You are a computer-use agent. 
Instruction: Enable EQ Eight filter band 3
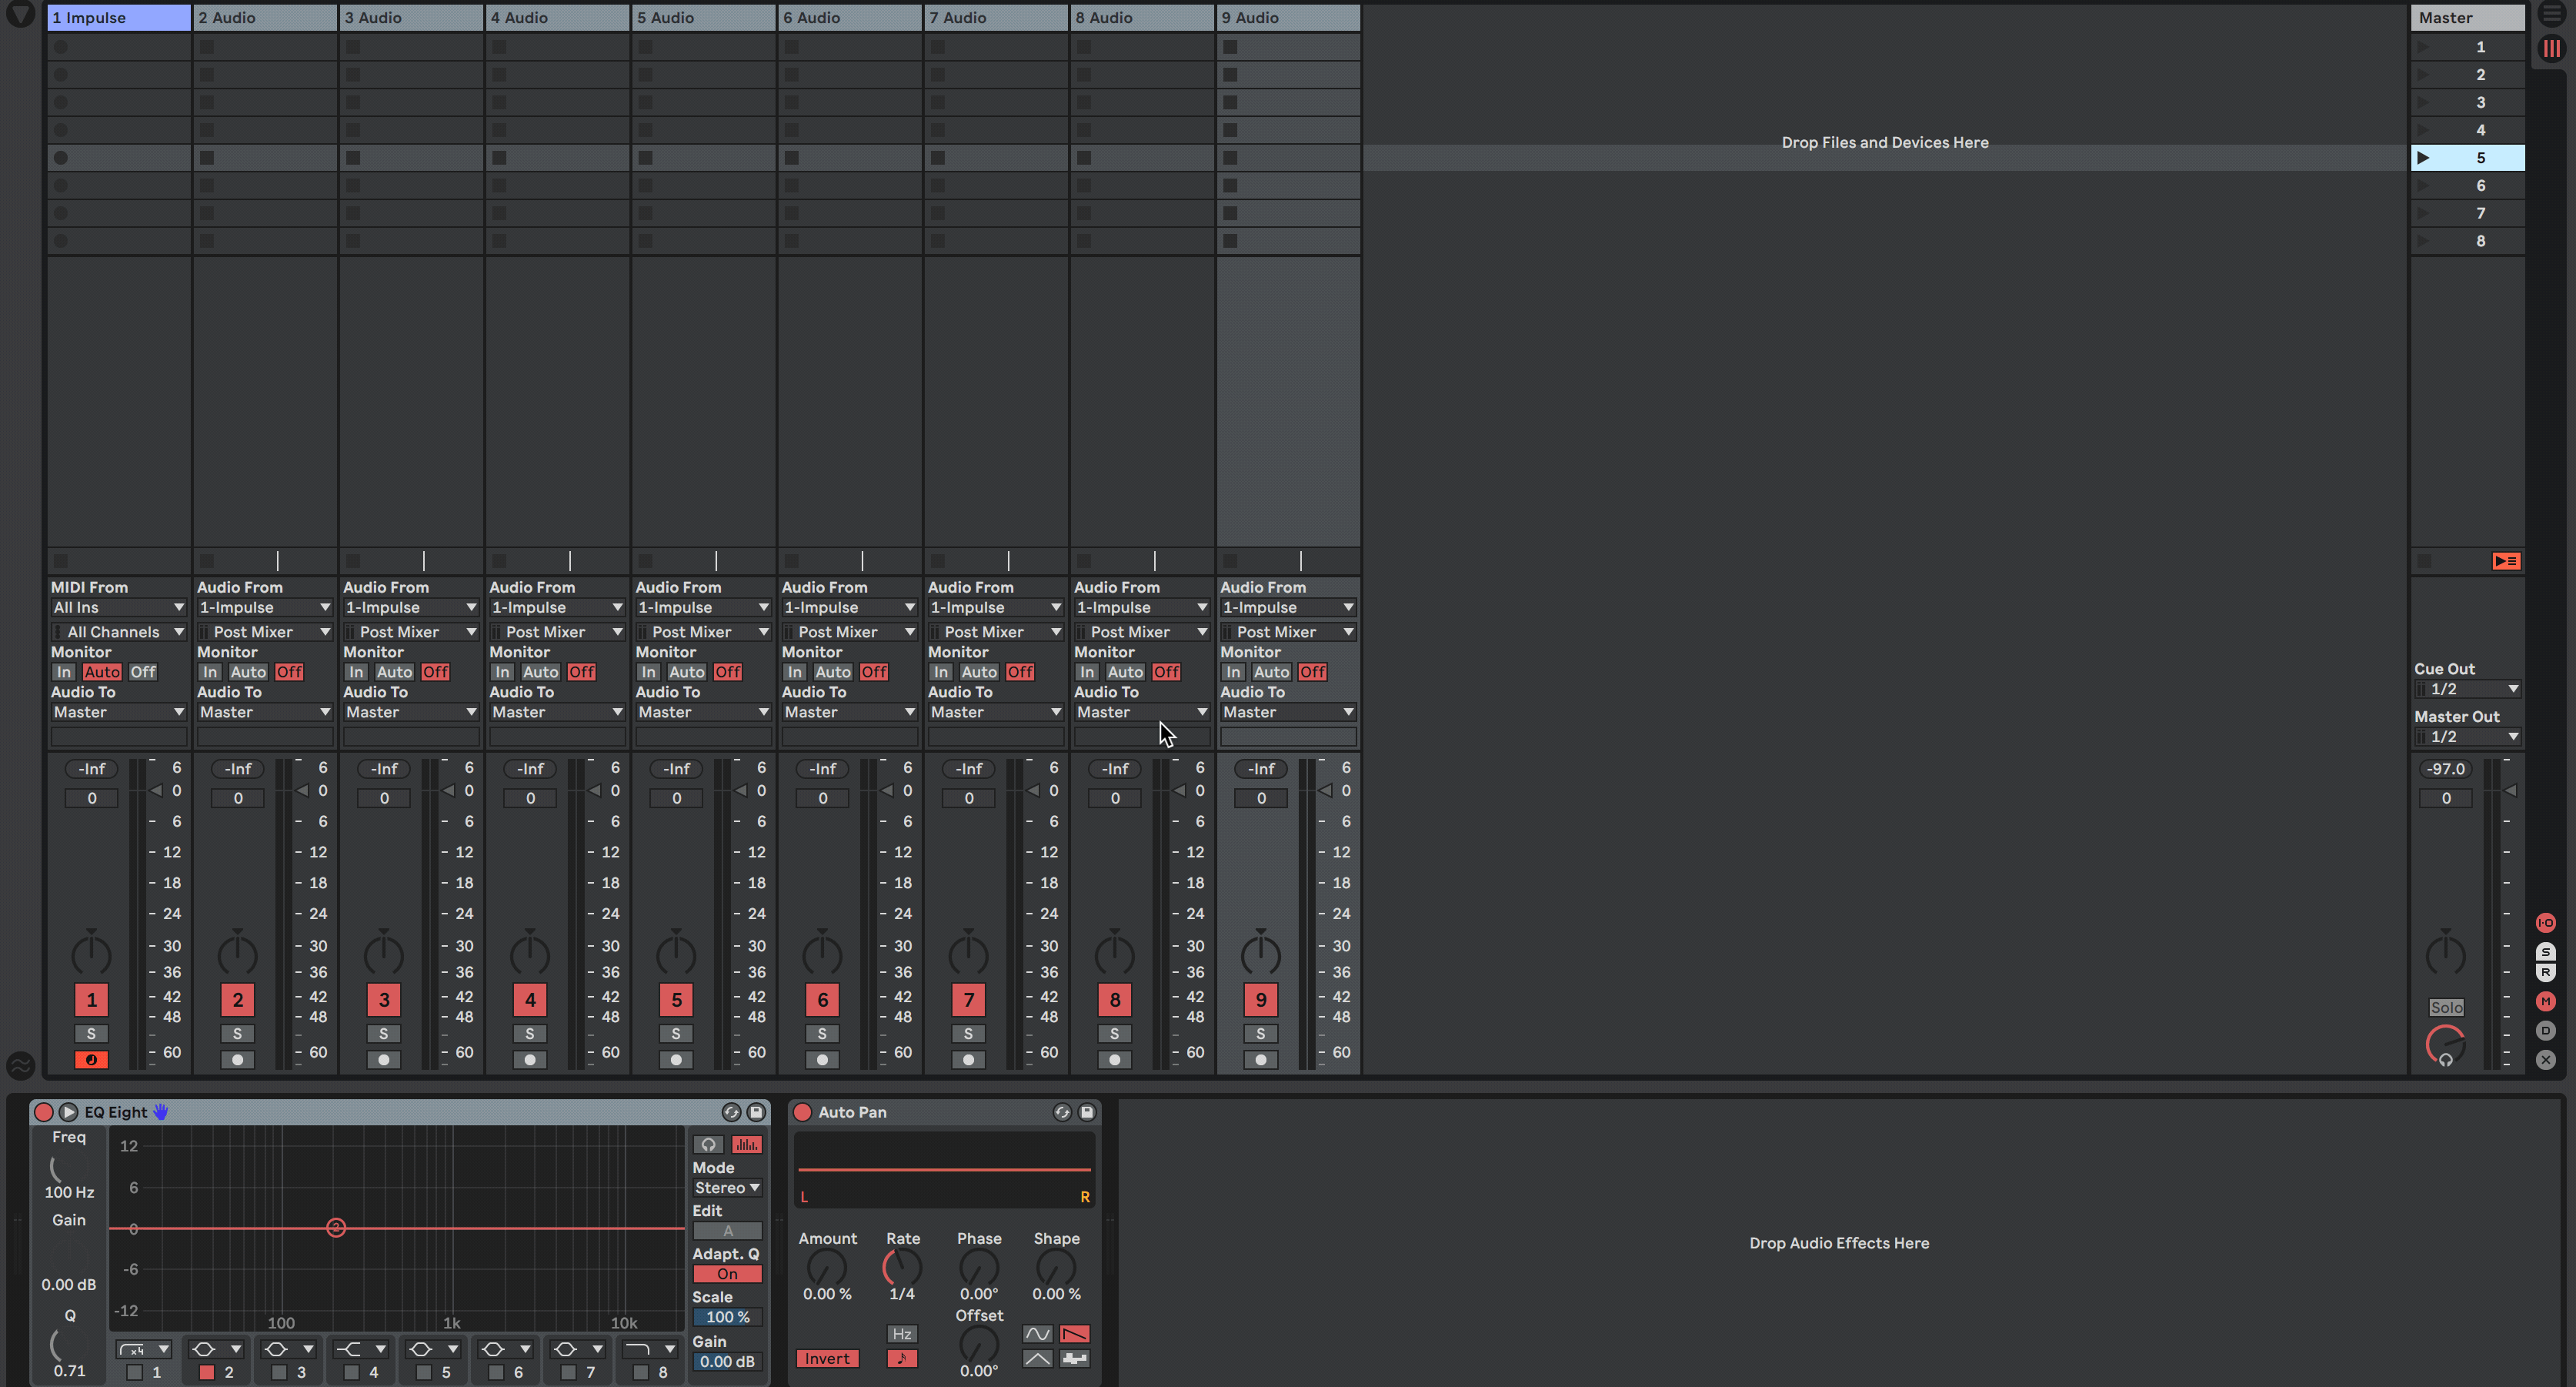tap(279, 1372)
